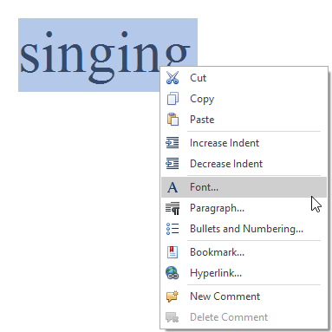
Task: Click the Increase Indent icon
Action: [173, 143]
